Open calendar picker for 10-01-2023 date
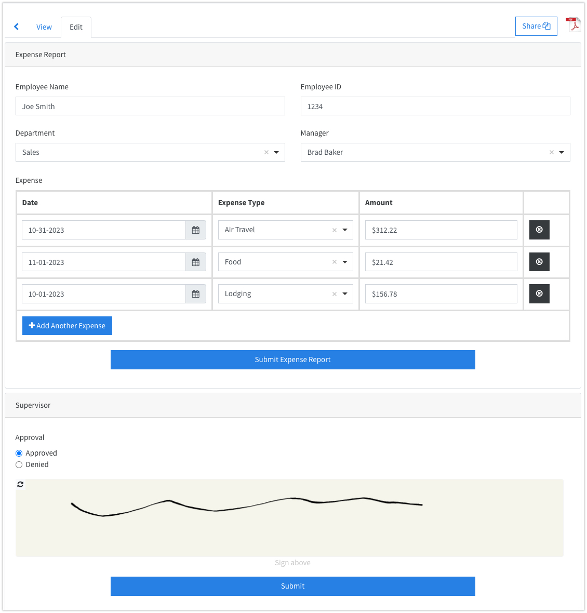The width and height of the screenshot is (587, 613). (196, 294)
